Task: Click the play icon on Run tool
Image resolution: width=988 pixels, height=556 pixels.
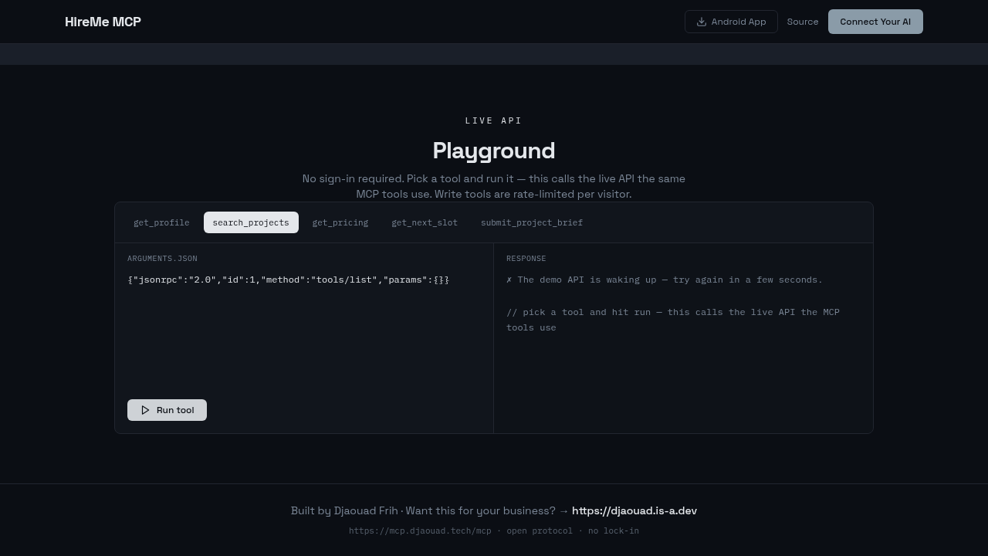Action: click(145, 410)
